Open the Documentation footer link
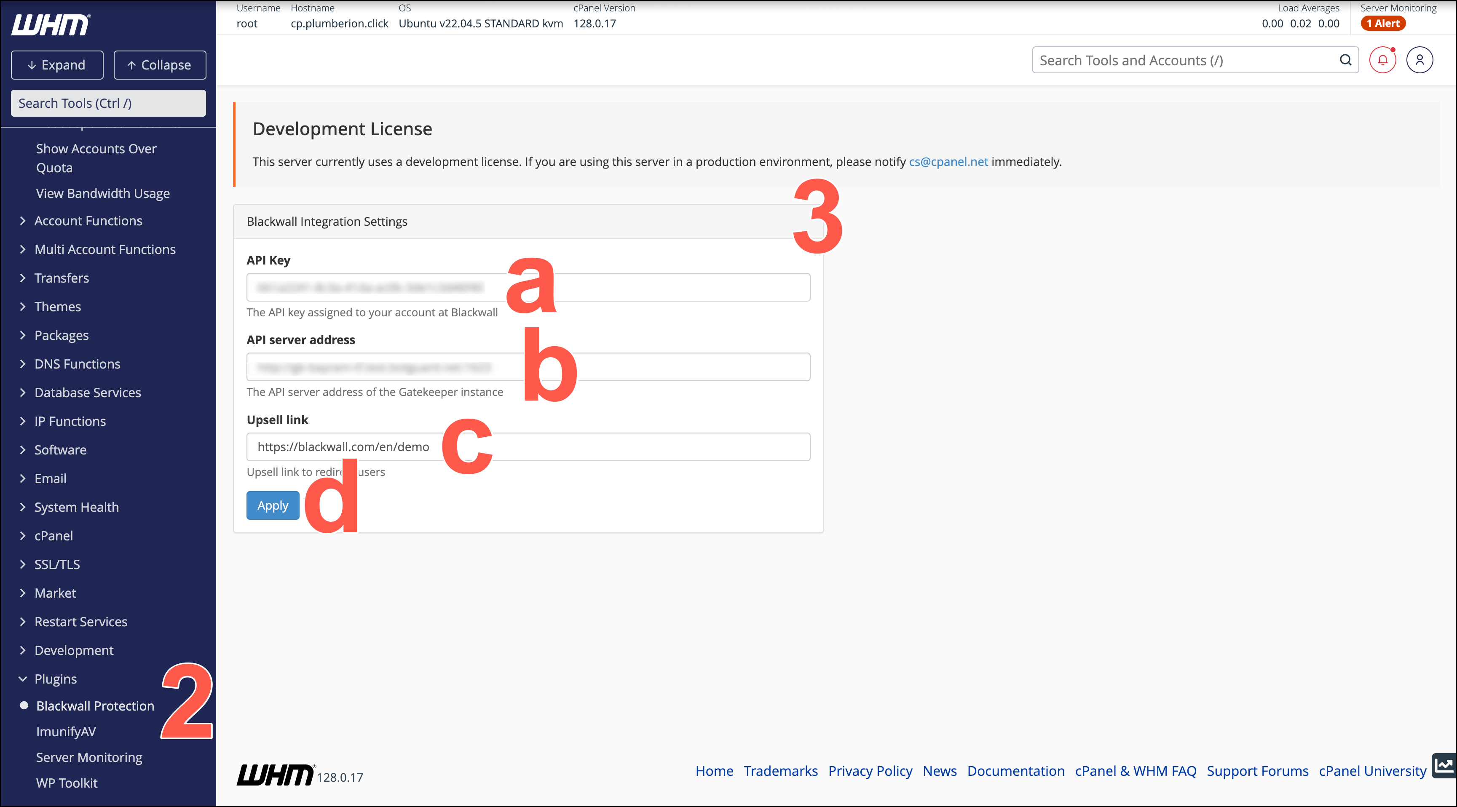The image size is (1457, 807). click(1016, 771)
